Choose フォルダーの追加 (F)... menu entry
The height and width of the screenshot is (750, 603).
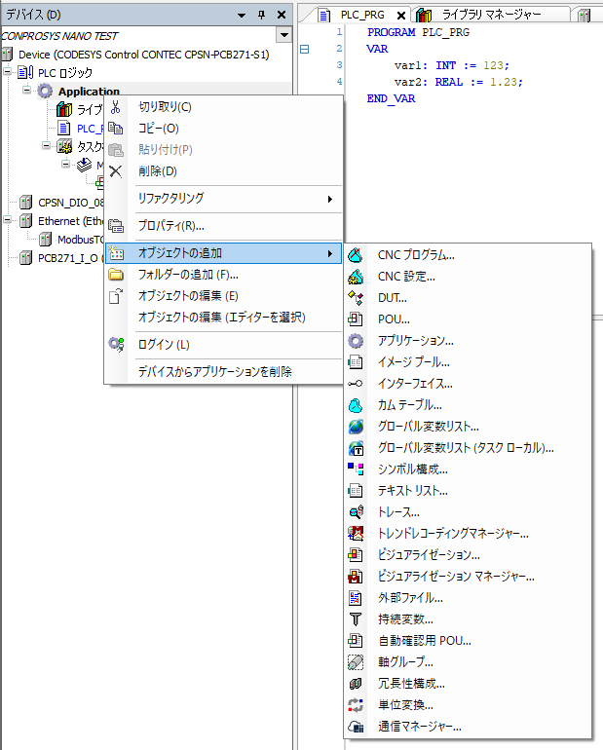point(188,275)
